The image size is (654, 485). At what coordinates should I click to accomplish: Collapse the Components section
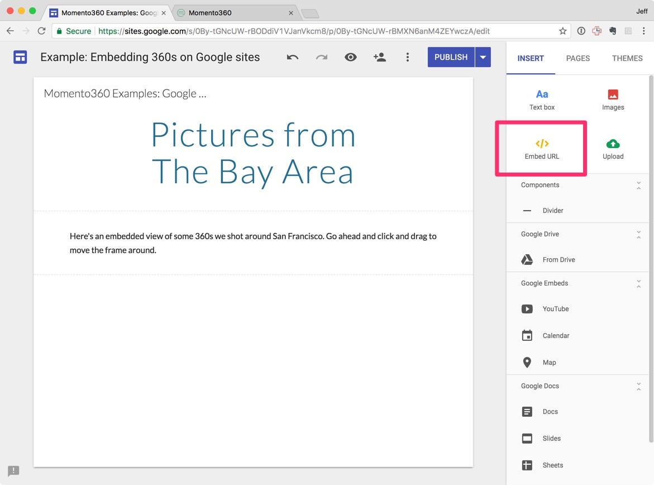click(x=638, y=186)
